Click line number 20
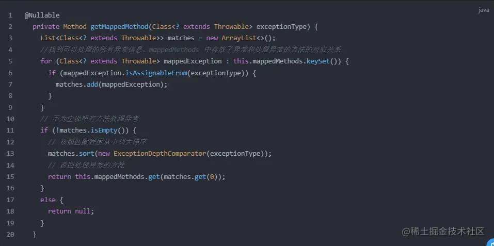494x246 pixels. (10, 234)
